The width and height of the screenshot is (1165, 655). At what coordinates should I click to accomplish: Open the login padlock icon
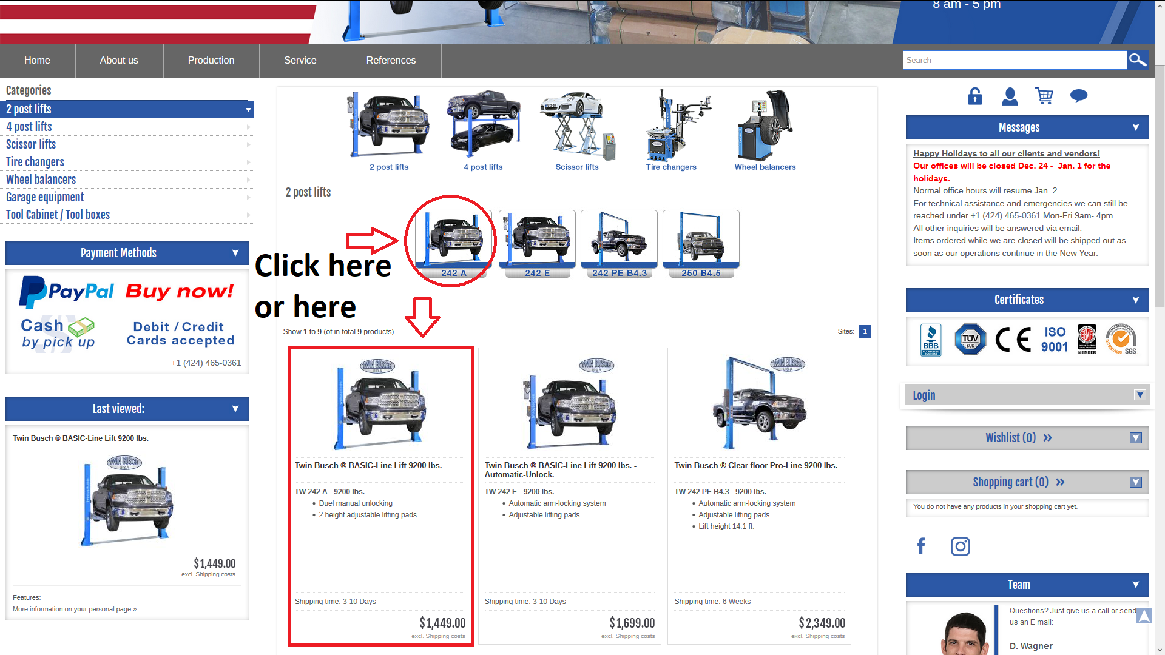tap(975, 96)
